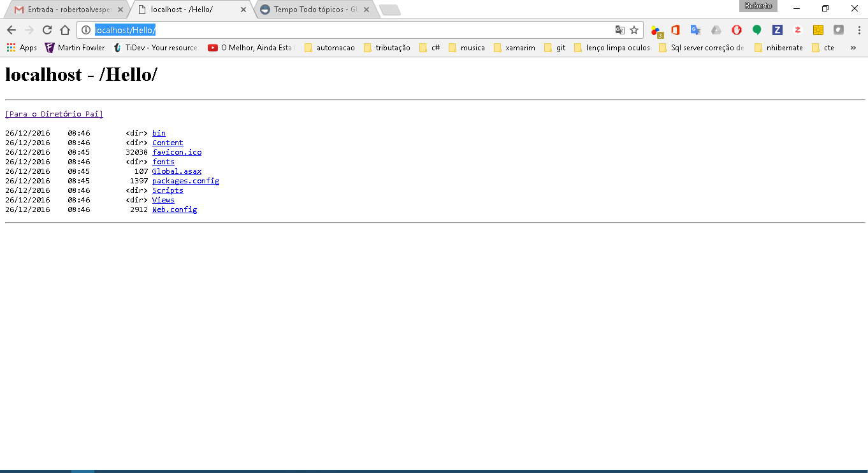Screen dimensions: 868x473
Task: Follow the Para o Diretório Pai link
Action: pyautogui.click(x=54, y=114)
